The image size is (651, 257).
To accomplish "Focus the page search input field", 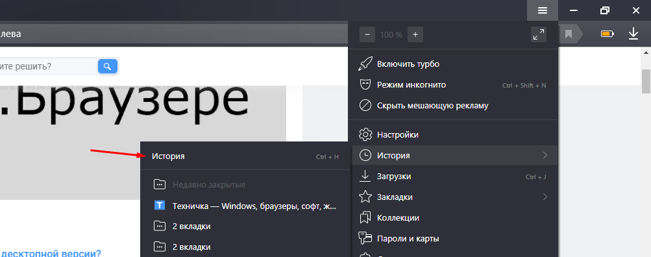I will coord(48,66).
